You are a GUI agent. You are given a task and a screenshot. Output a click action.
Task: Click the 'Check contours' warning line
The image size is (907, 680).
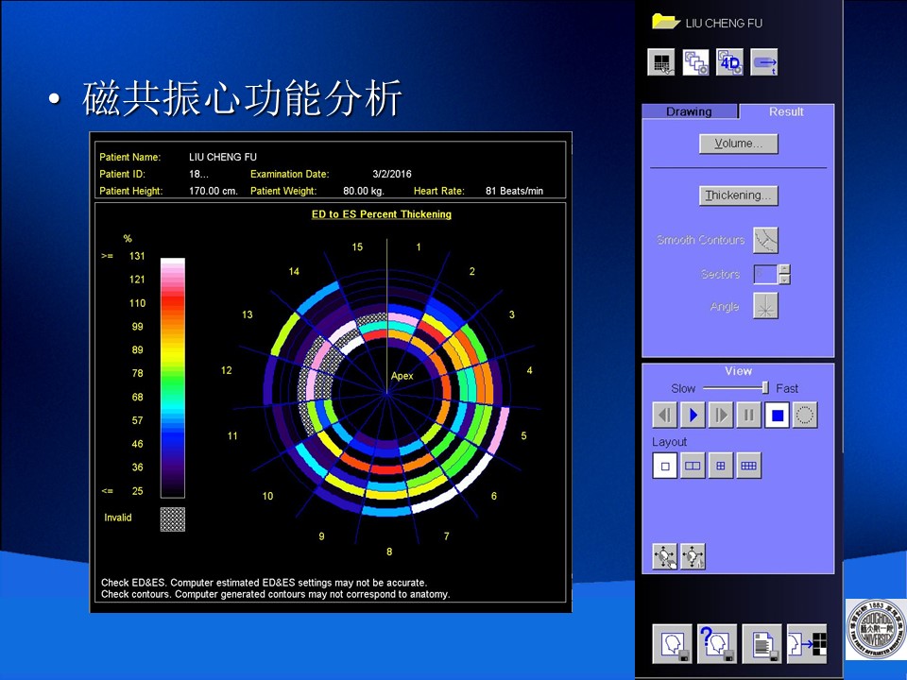(x=275, y=594)
